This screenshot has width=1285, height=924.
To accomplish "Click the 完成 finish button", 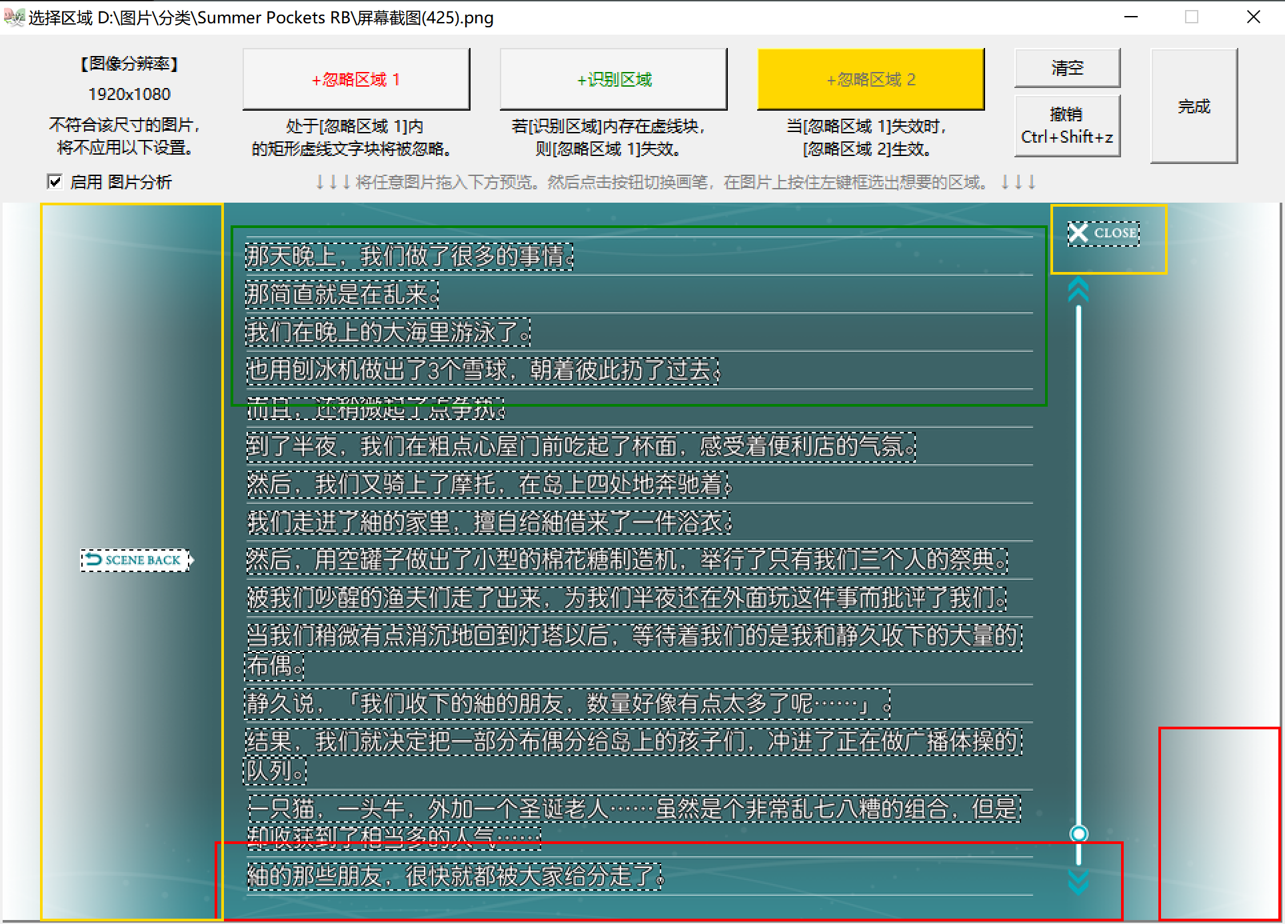I will tap(1193, 106).
